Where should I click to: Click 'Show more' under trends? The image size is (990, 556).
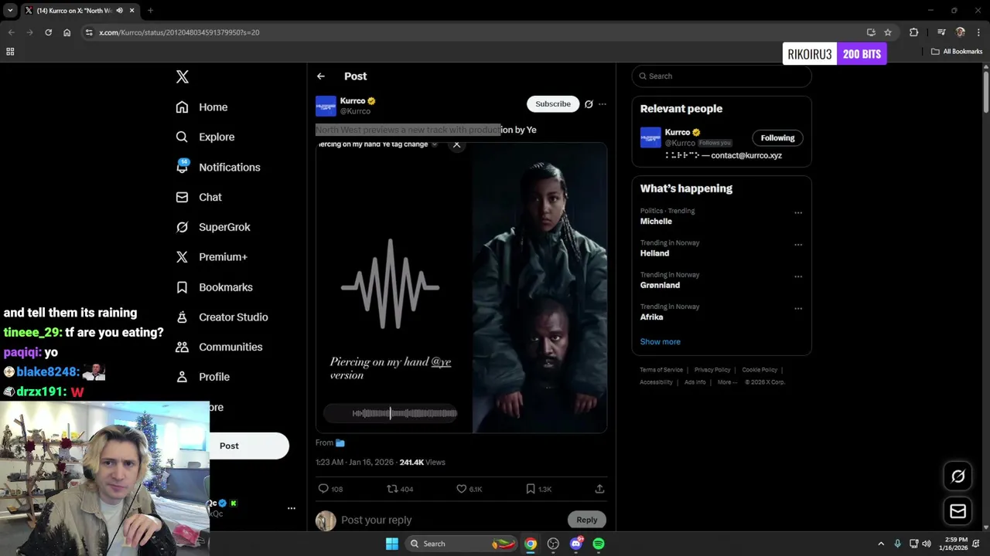click(661, 341)
